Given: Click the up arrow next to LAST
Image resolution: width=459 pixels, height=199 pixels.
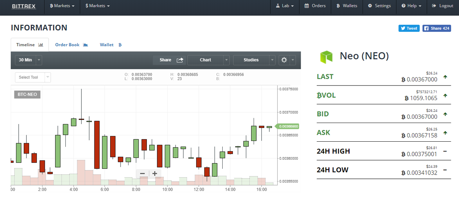Looking at the screenshot, I should [445, 77].
